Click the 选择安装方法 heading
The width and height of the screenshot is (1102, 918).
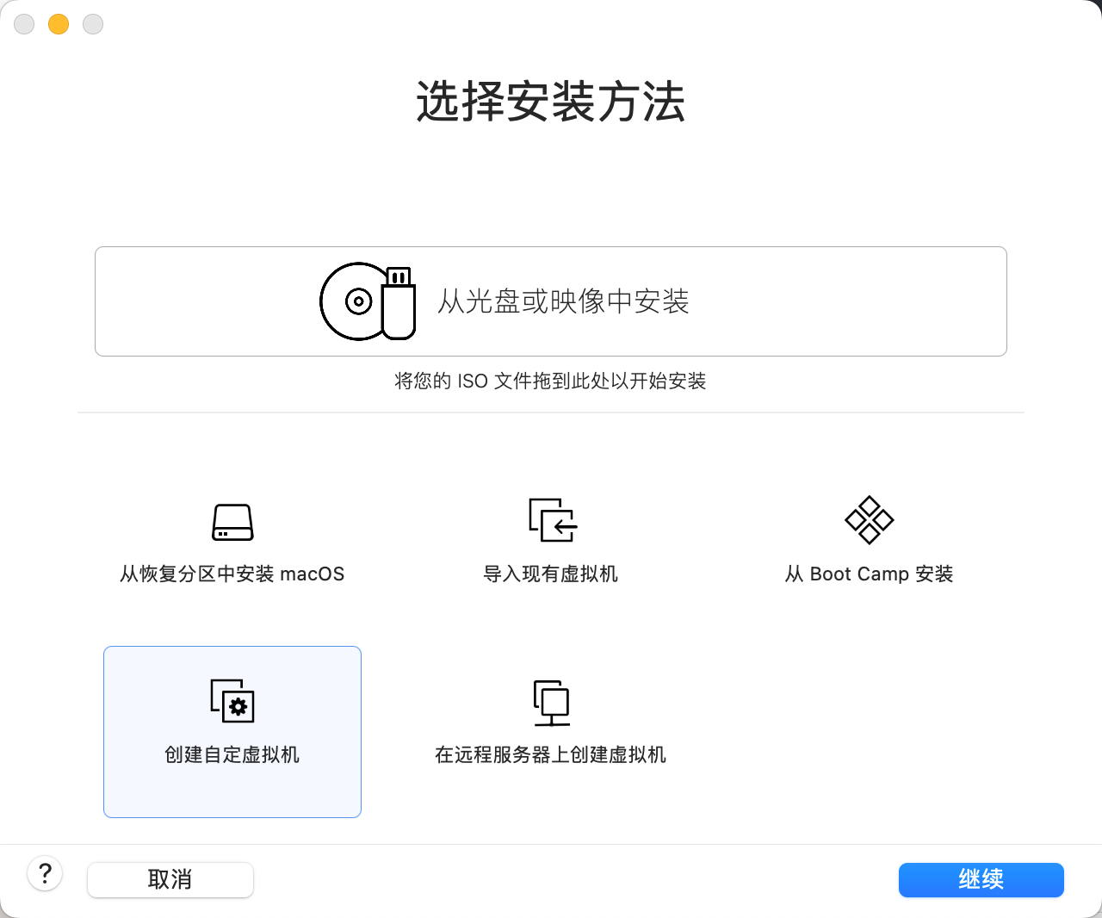pyautogui.click(x=551, y=102)
